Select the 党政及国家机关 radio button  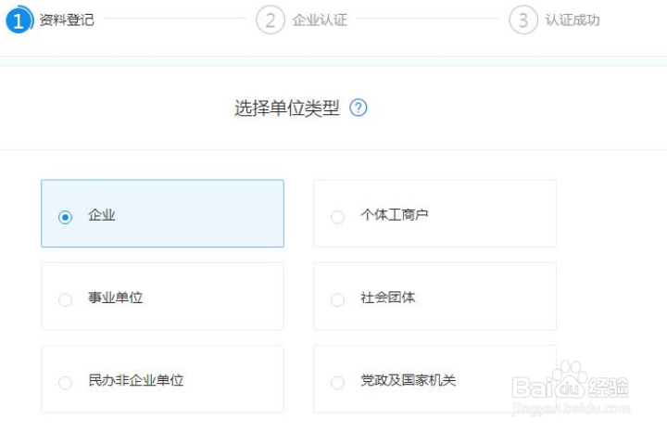click(337, 382)
